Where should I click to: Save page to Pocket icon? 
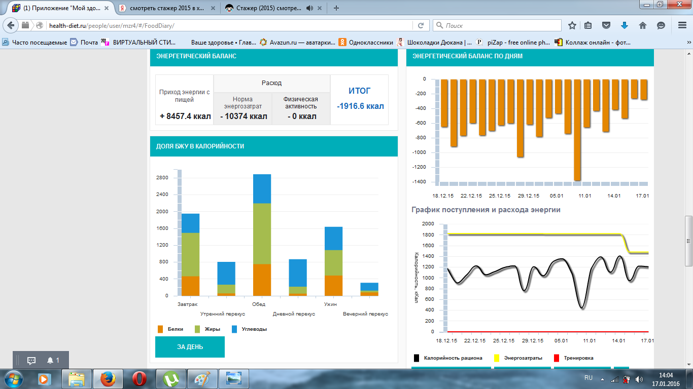[606, 25]
